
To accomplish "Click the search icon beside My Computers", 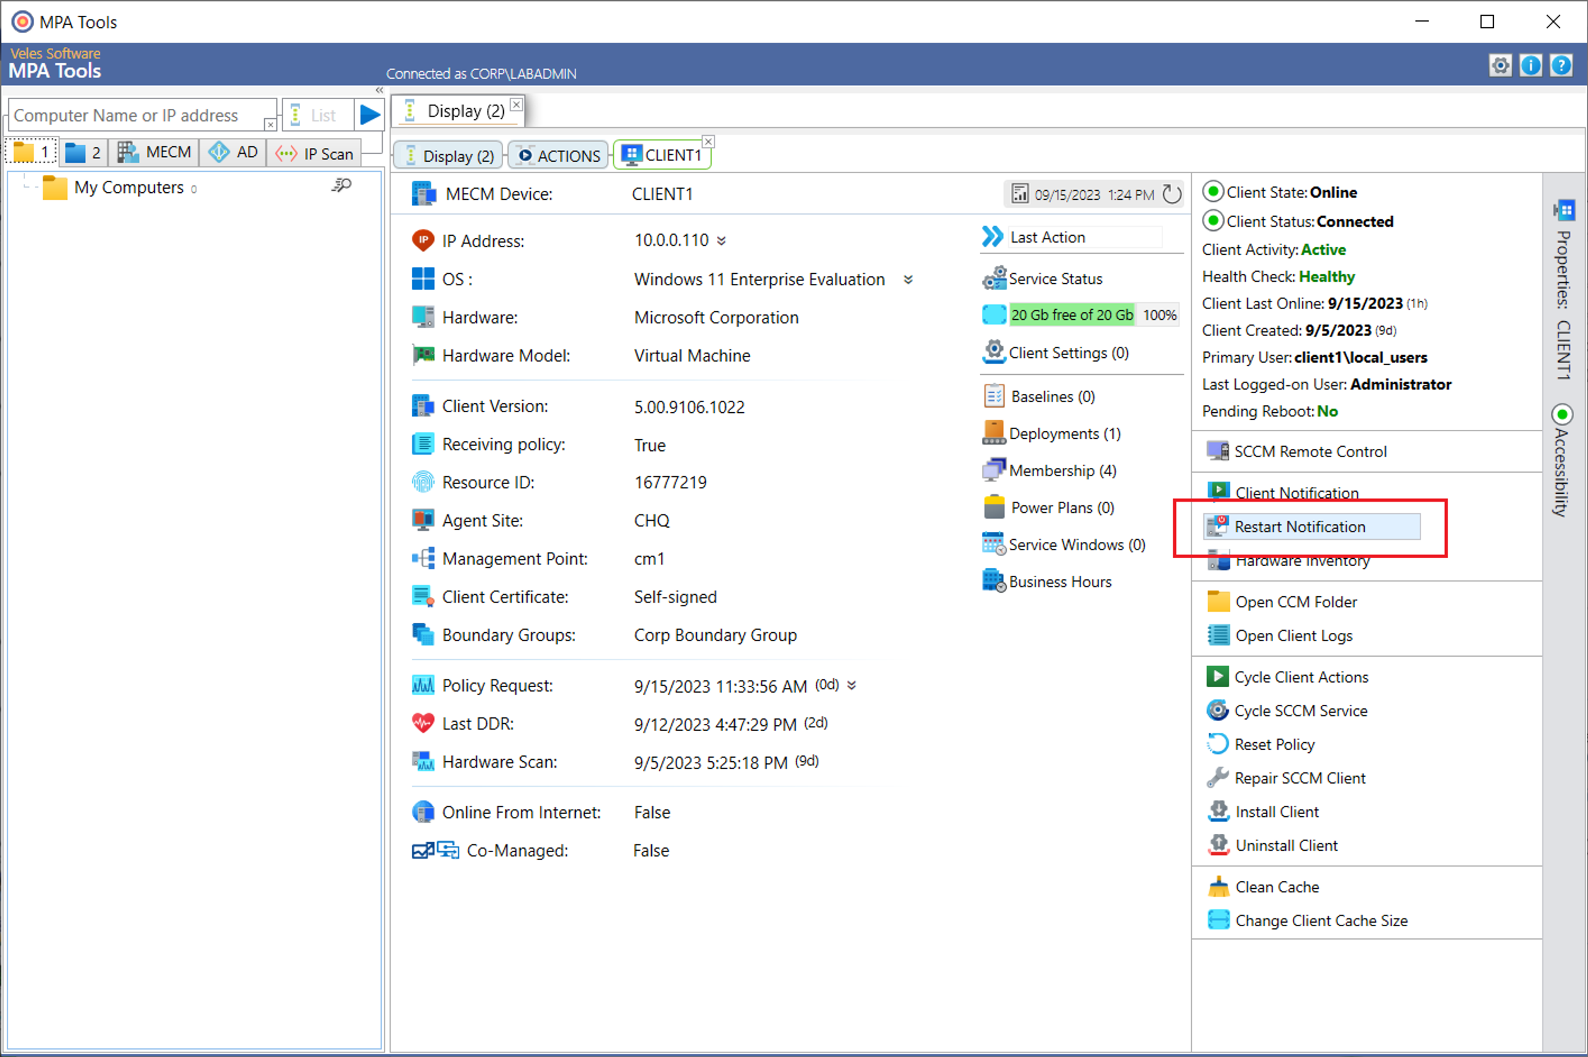I will 342,185.
